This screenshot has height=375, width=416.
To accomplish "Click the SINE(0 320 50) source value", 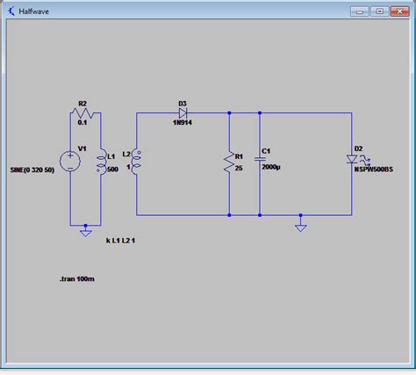I will [32, 169].
